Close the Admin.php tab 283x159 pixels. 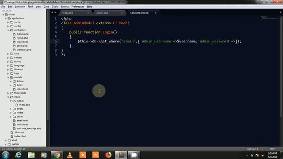pyautogui.click(x=122, y=13)
